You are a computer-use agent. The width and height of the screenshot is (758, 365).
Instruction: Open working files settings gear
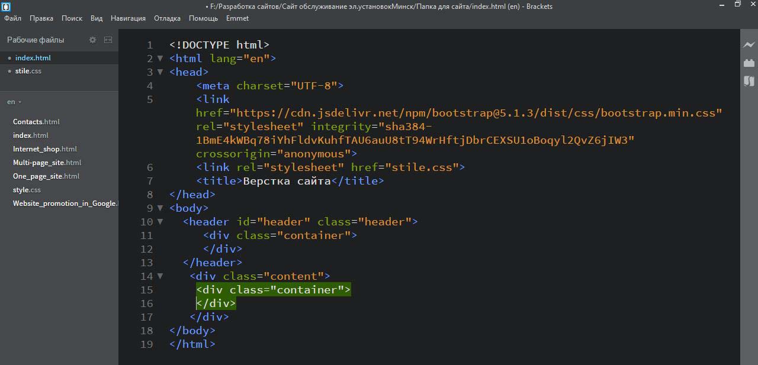click(x=92, y=40)
